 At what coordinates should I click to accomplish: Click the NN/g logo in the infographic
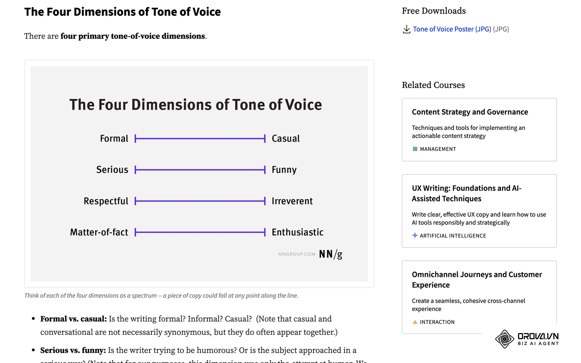tap(330, 254)
